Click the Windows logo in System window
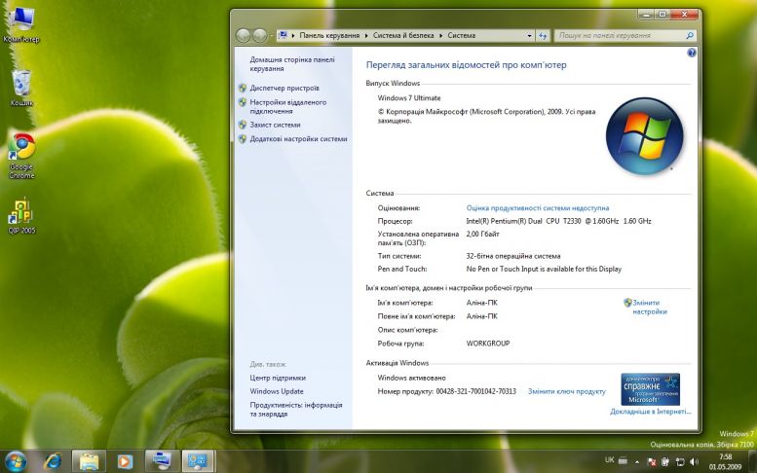The width and height of the screenshot is (757, 473). pyautogui.click(x=645, y=135)
